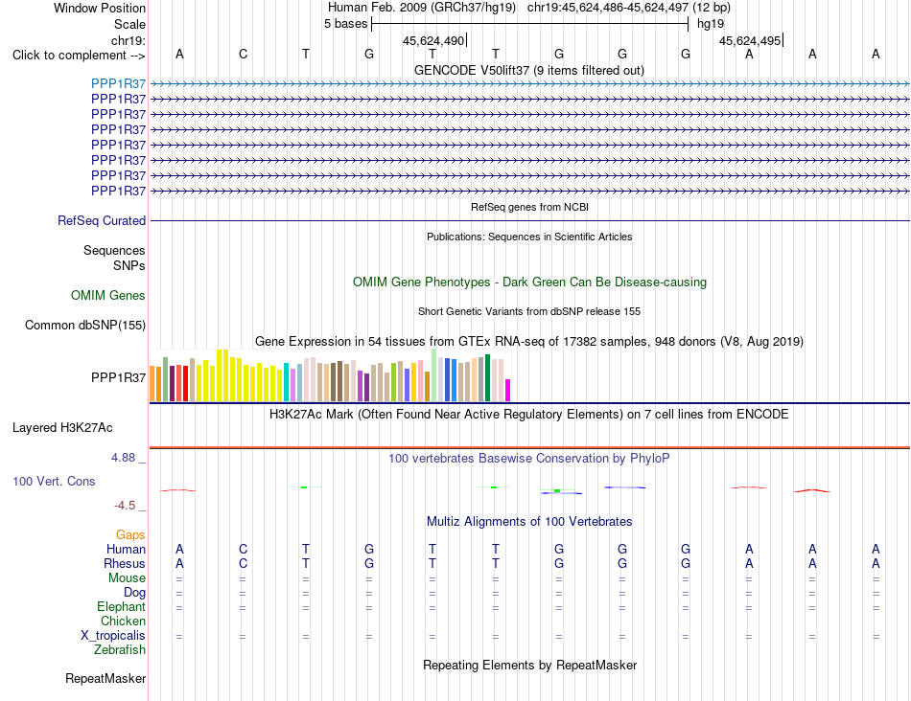This screenshot has height=701, width=911.
Task: Click the 'RefSeq genes from NCBI' title
Action: click(530, 207)
